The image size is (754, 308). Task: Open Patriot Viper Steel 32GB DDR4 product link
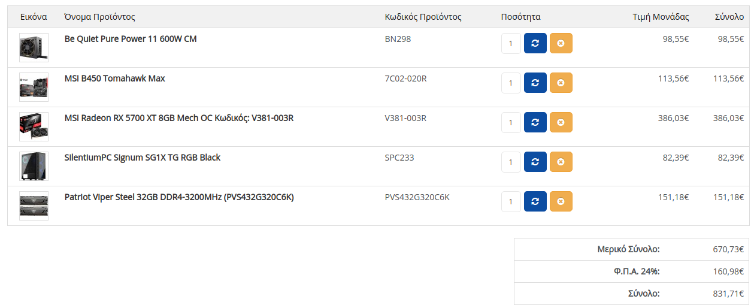[x=179, y=197]
